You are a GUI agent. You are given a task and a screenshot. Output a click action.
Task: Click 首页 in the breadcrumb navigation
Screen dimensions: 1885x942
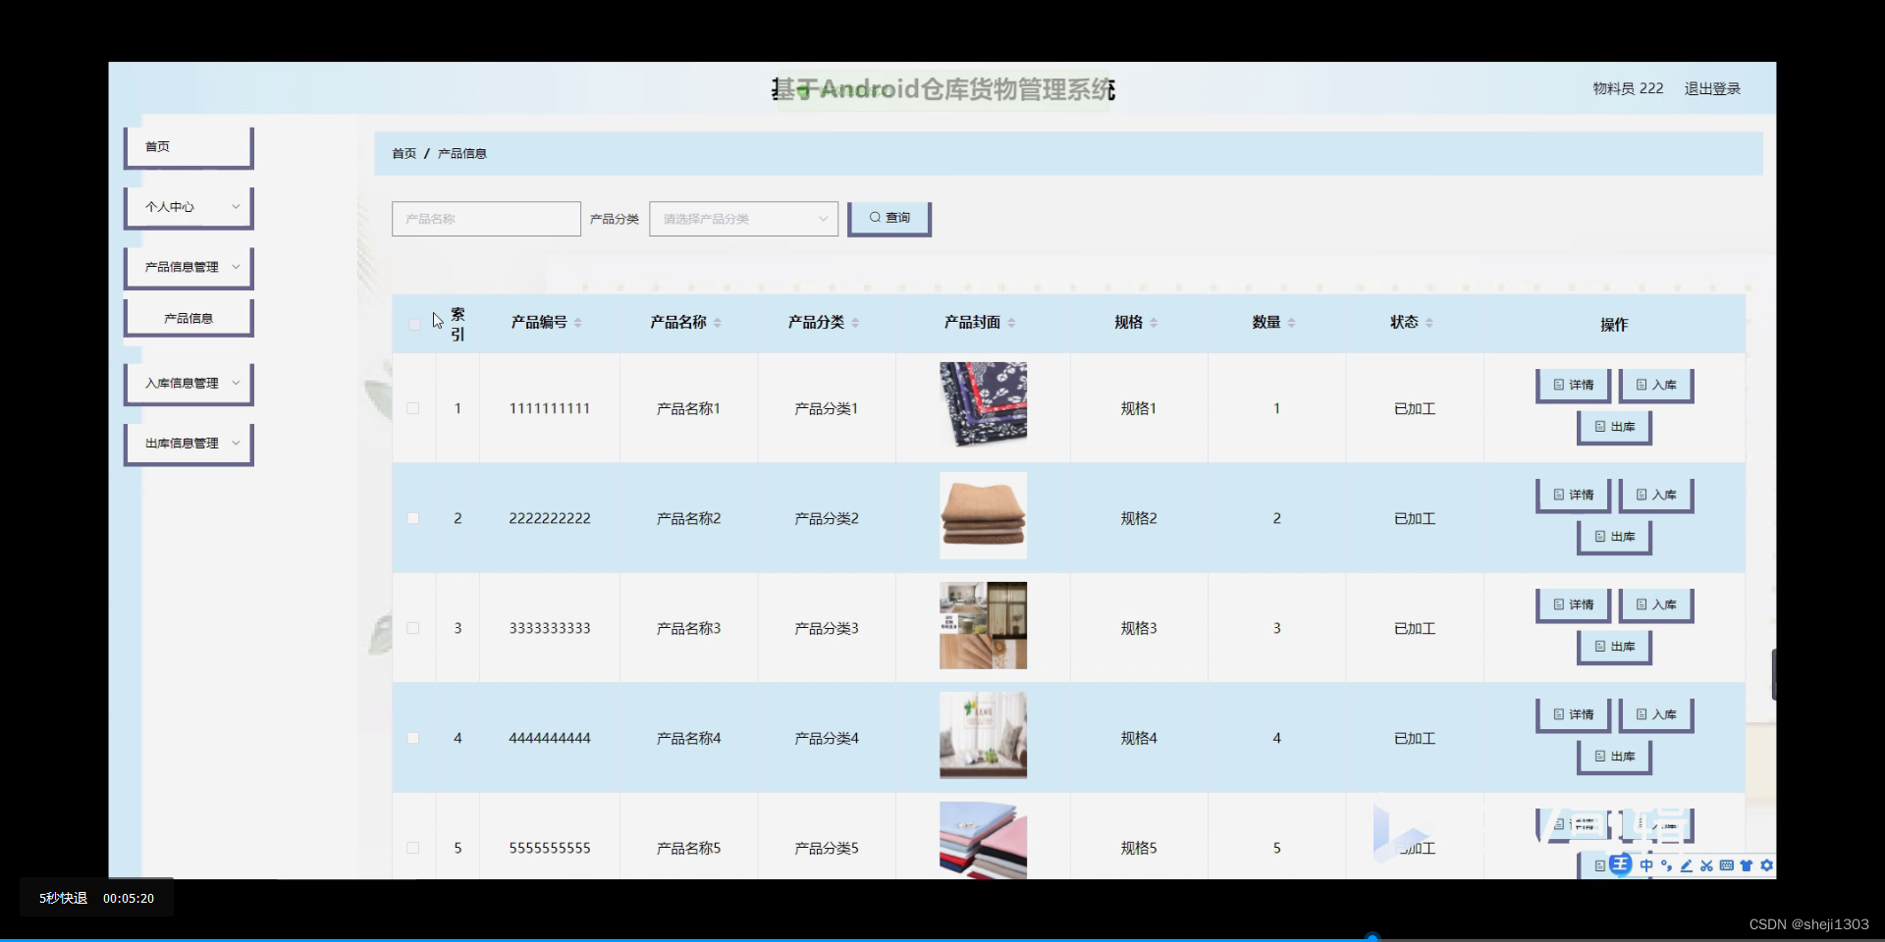404,153
